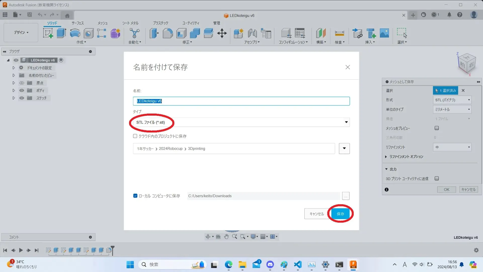Click the 名前 text field

pos(241,101)
